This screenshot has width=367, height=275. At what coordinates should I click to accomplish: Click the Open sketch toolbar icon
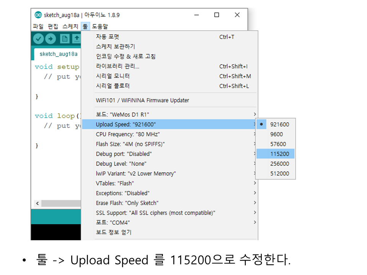(x=76, y=39)
